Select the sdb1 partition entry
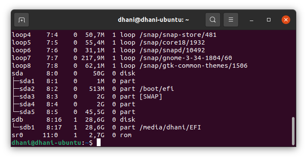Screen dimensions: 307x159 pyautogui.click(x=27, y=127)
